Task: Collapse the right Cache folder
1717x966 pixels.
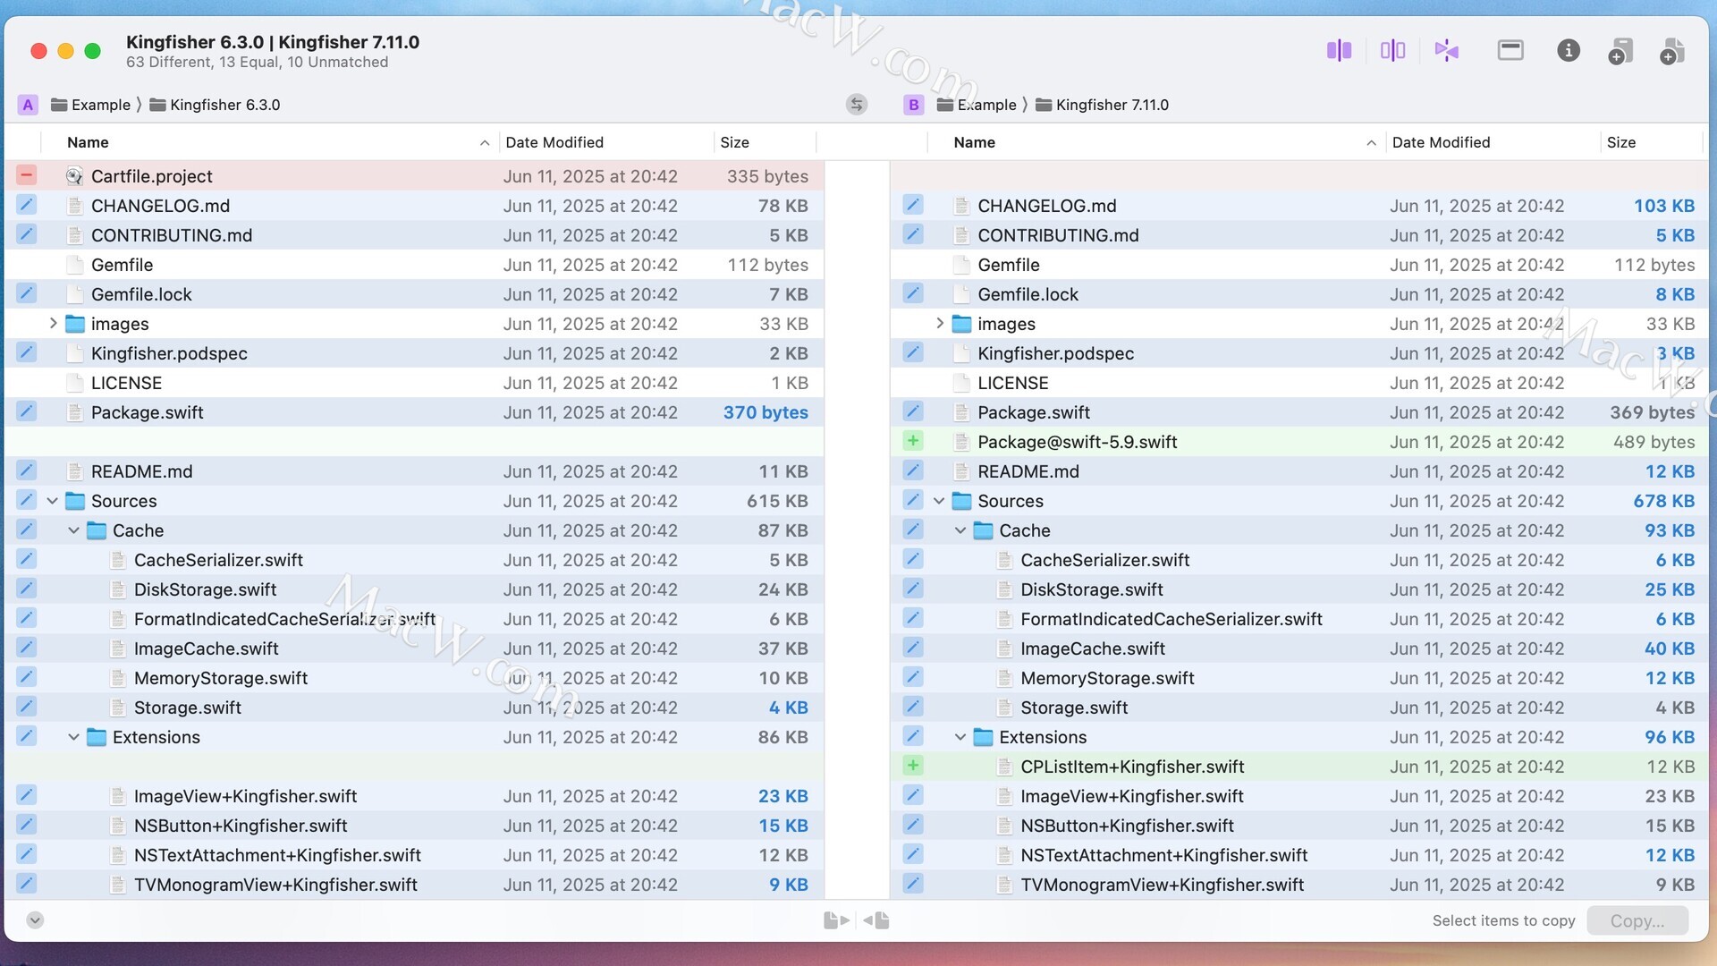Action: (960, 530)
